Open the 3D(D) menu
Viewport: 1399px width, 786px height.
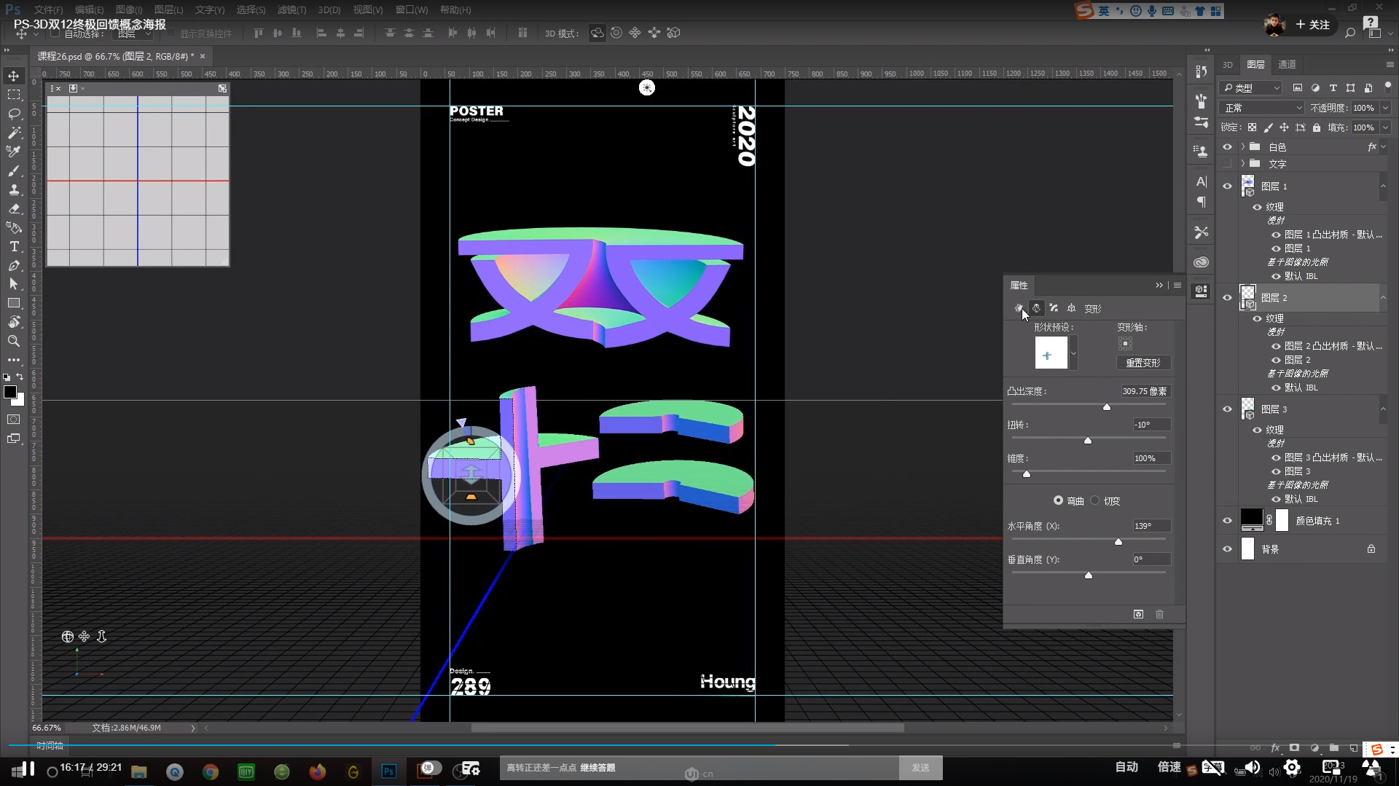[x=329, y=9]
